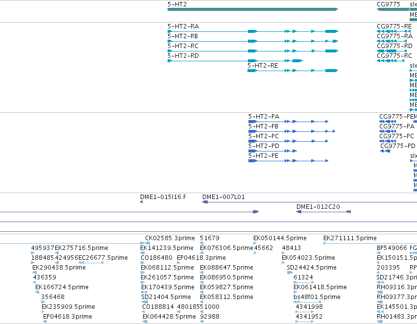Click the EK166724.5prime EST label
This screenshot has height=324, width=417.
[62, 288]
